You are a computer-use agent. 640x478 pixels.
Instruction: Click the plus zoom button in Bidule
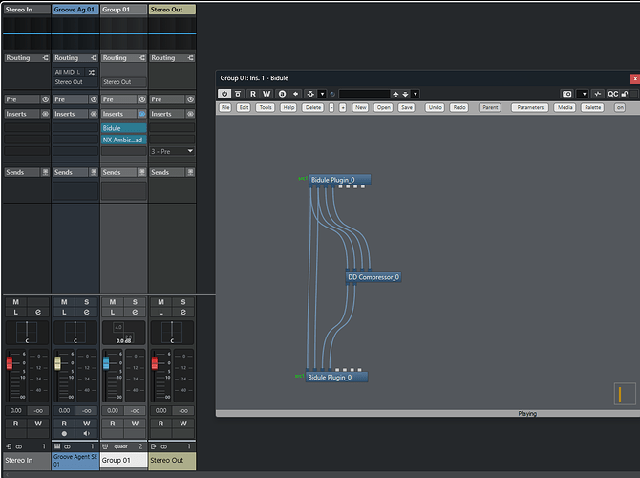[x=343, y=107]
